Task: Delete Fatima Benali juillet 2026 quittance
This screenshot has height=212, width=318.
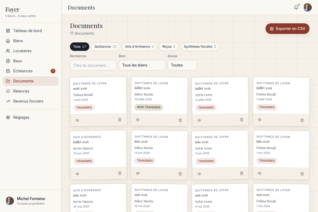Action: coord(302,120)
